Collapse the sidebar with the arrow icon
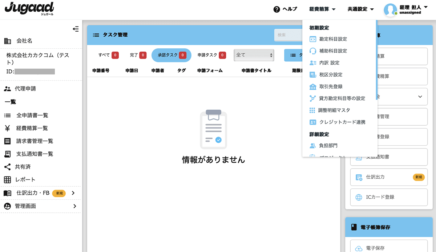Image resolution: width=436 pixels, height=252 pixels. [x=76, y=29]
